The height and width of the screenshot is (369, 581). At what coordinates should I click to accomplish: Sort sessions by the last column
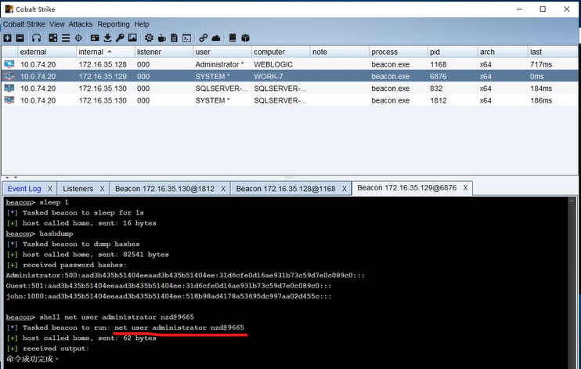click(x=553, y=52)
